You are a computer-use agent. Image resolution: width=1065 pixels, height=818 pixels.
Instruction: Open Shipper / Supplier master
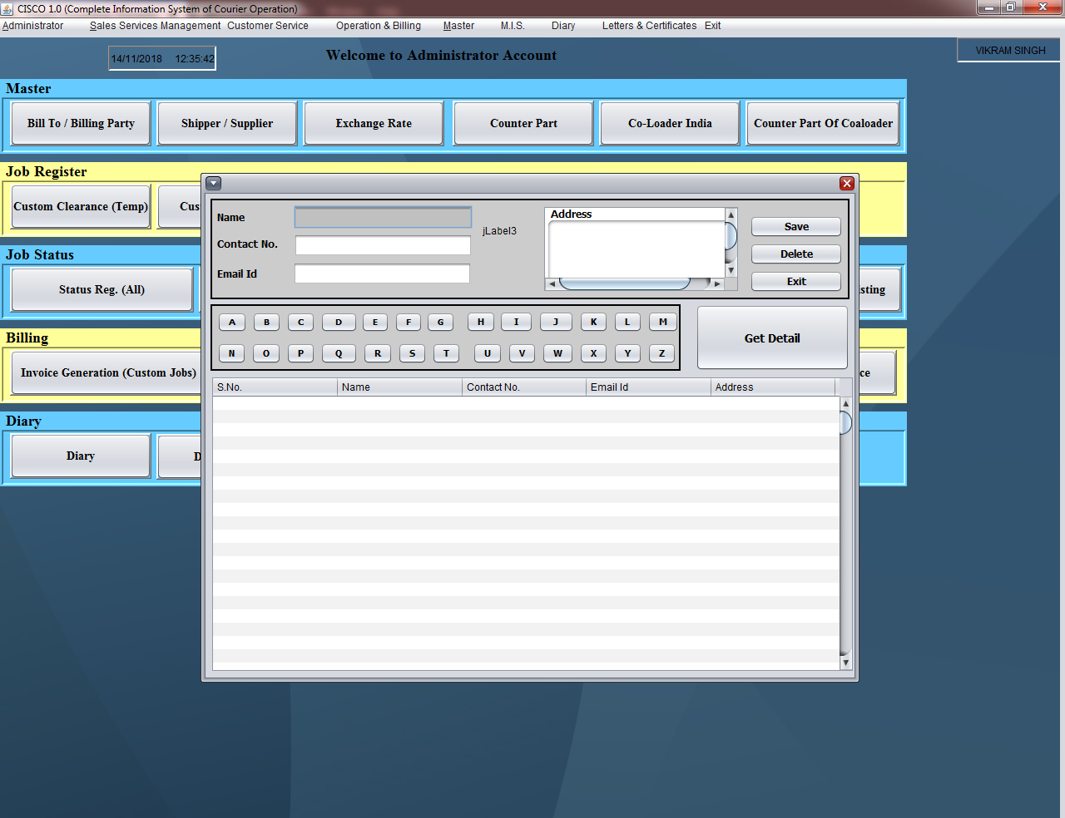[x=227, y=123]
